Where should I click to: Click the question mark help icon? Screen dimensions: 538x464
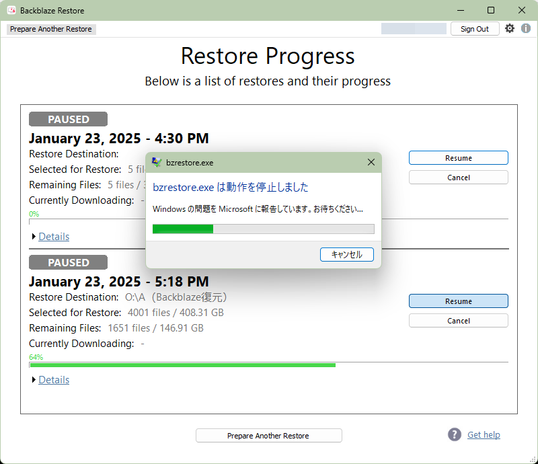pyautogui.click(x=455, y=434)
